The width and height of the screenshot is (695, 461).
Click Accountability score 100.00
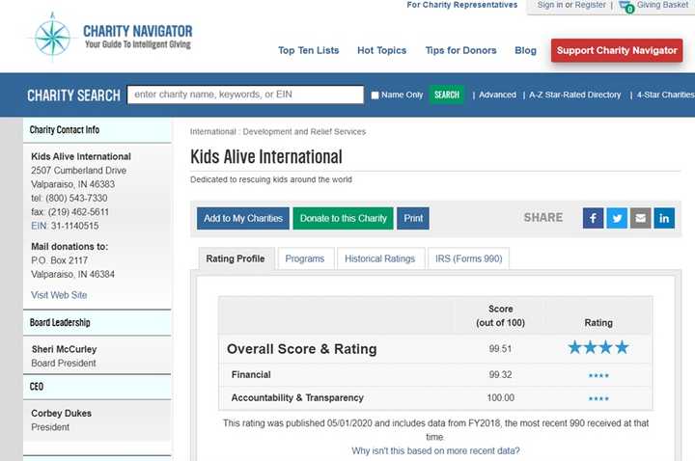tap(500, 397)
